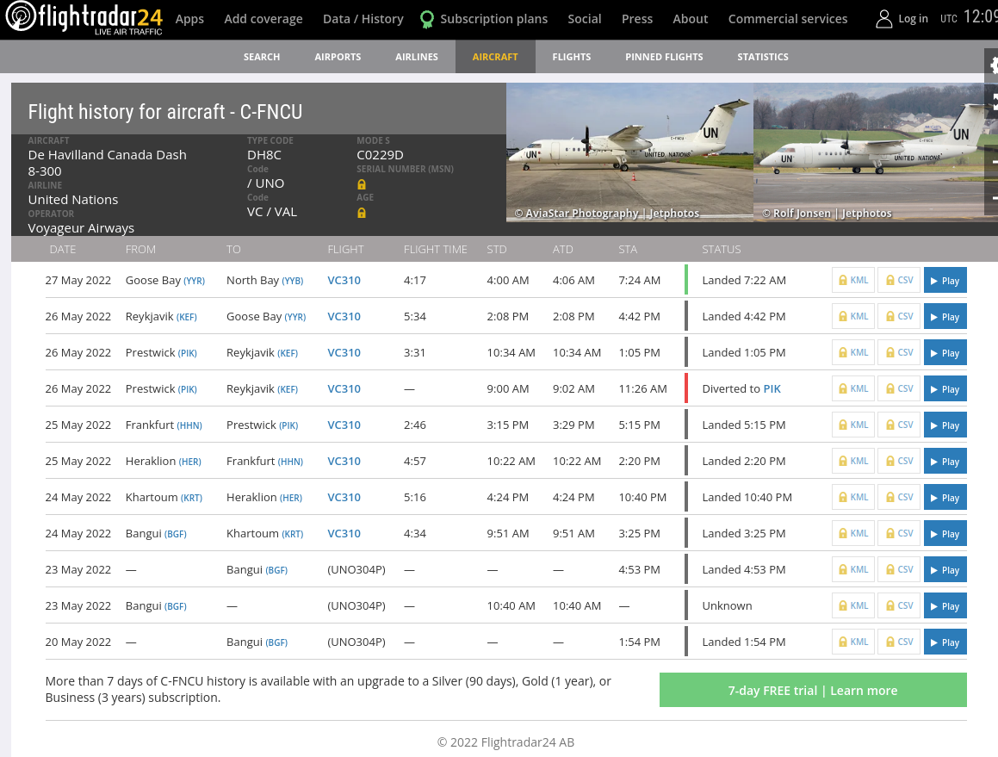The width and height of the screenshot is (998, 757).
Task: Click the Flightradar24 logo
Action: (x=84, y=18)
